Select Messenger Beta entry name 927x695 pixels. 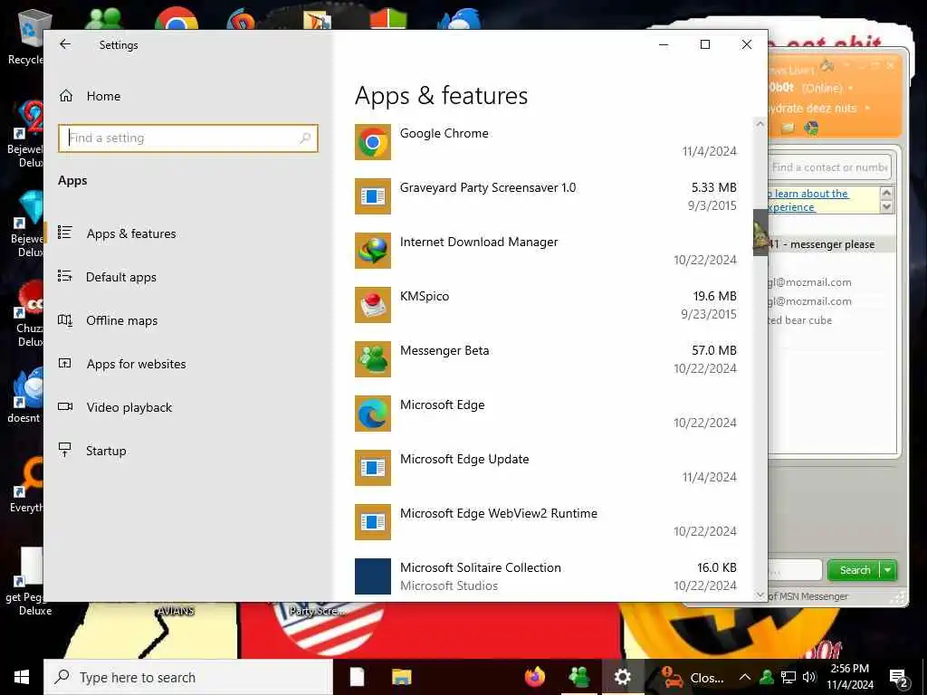point(444,350)
